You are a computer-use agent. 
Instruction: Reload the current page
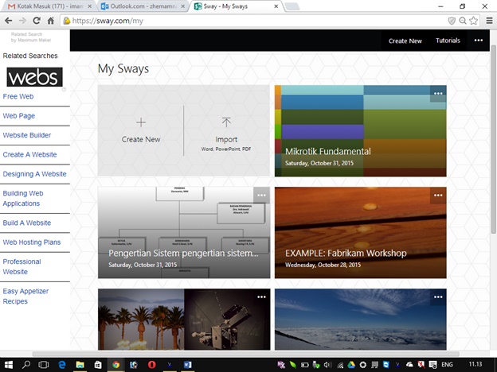pyautogui.click(x=37, y=21)
